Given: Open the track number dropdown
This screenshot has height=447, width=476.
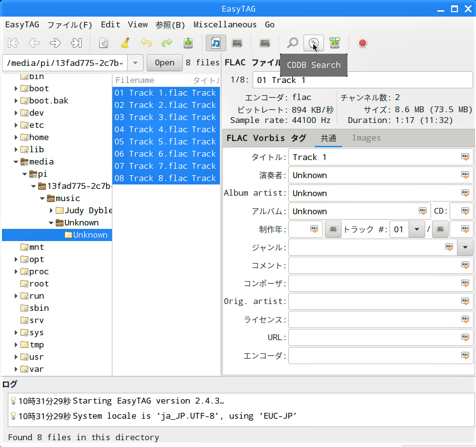Looking at the screenshot, I should pyautogui.click(x=417, y=229).
